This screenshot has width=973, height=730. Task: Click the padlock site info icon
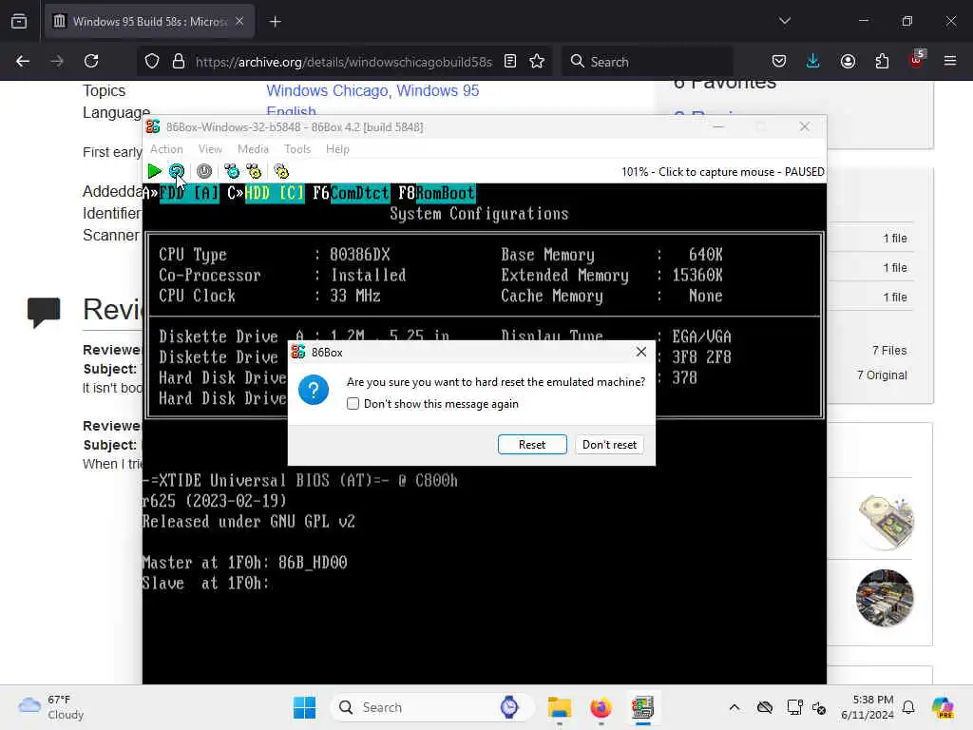179,61
